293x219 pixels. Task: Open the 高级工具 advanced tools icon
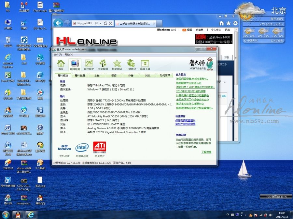tap(145, 65)
